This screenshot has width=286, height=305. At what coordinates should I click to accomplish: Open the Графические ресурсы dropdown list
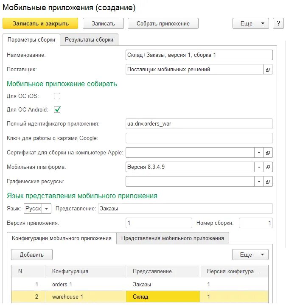[x=259, y=182]
